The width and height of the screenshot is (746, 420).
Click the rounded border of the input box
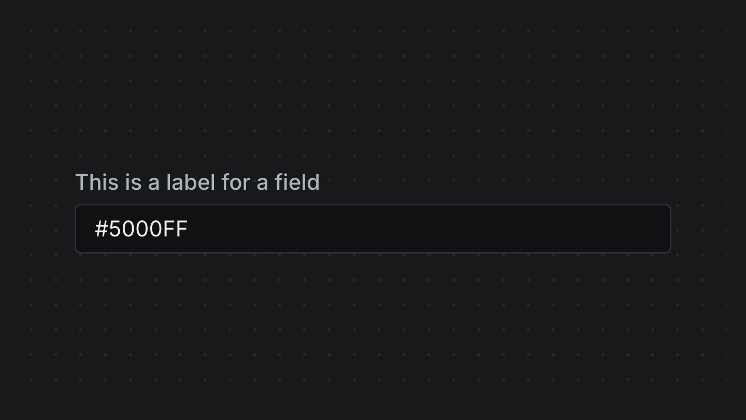pyautogui.click(x=373, y=204)
